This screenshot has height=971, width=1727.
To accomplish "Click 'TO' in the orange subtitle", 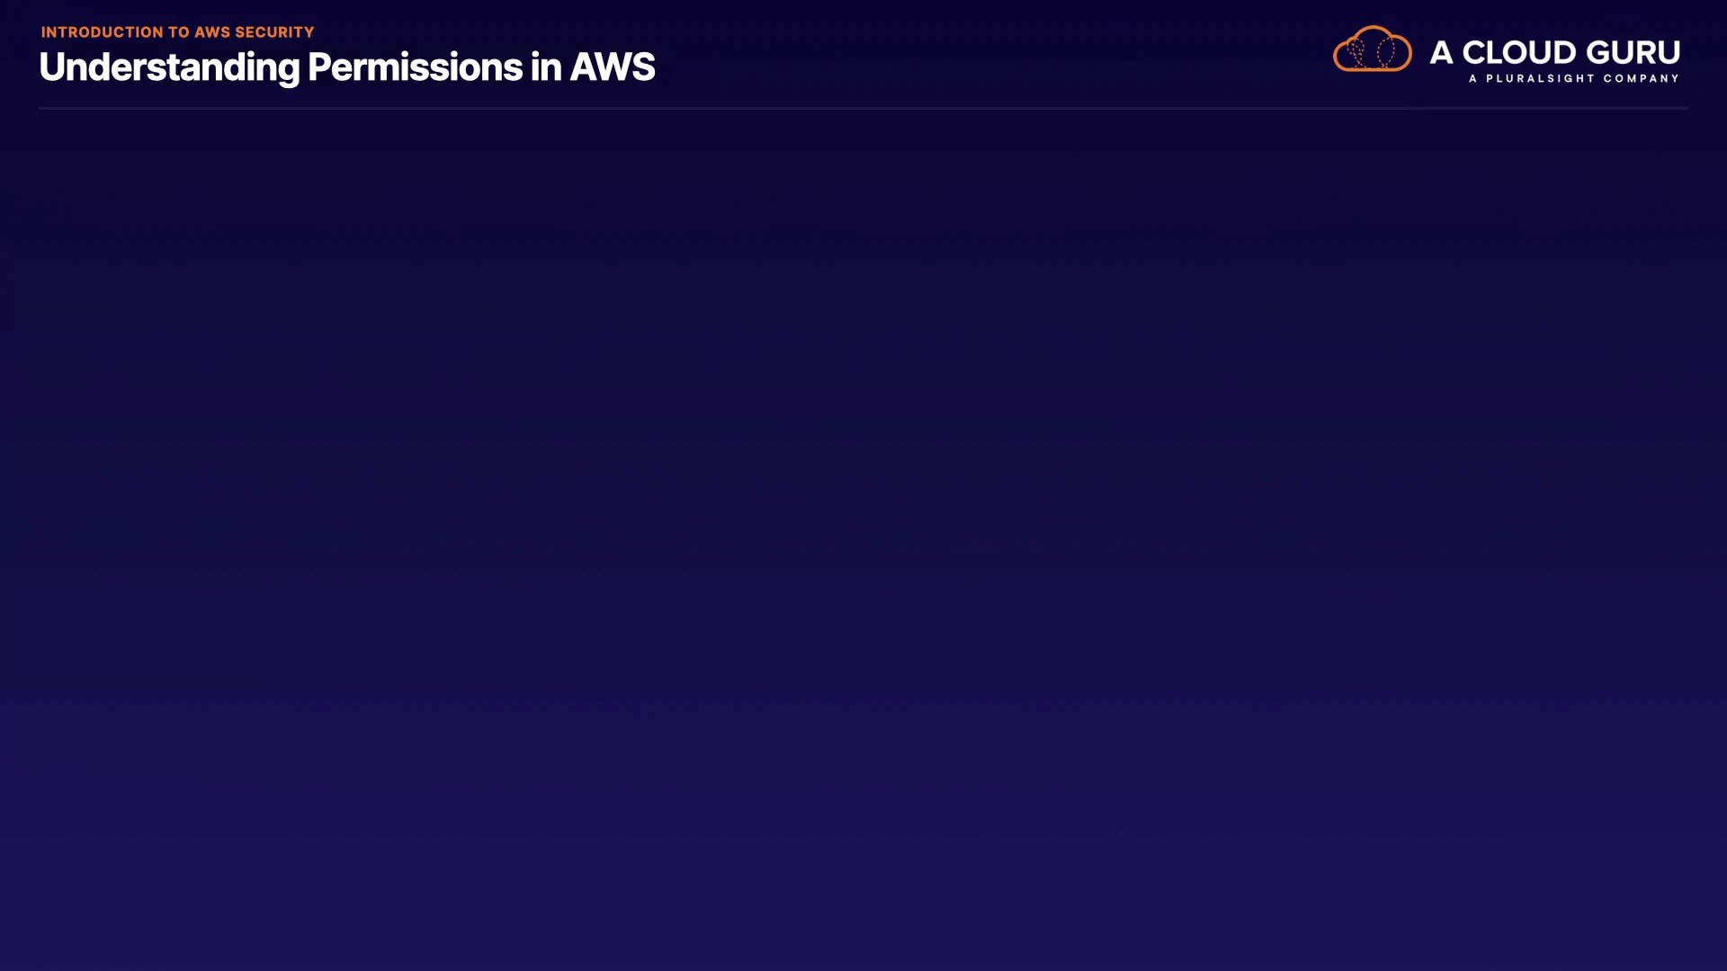I will 178,32.
